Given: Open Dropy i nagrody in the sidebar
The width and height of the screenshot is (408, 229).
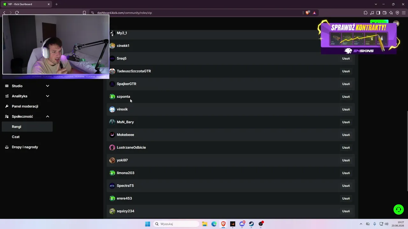Looking at the screenshot, I should click(x=27, y=147).
